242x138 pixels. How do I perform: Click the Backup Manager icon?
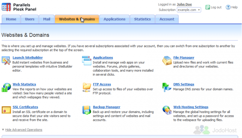point(87,110)
